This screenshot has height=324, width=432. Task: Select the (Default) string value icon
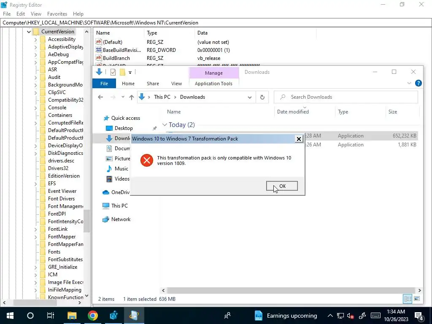click(99, 42)
